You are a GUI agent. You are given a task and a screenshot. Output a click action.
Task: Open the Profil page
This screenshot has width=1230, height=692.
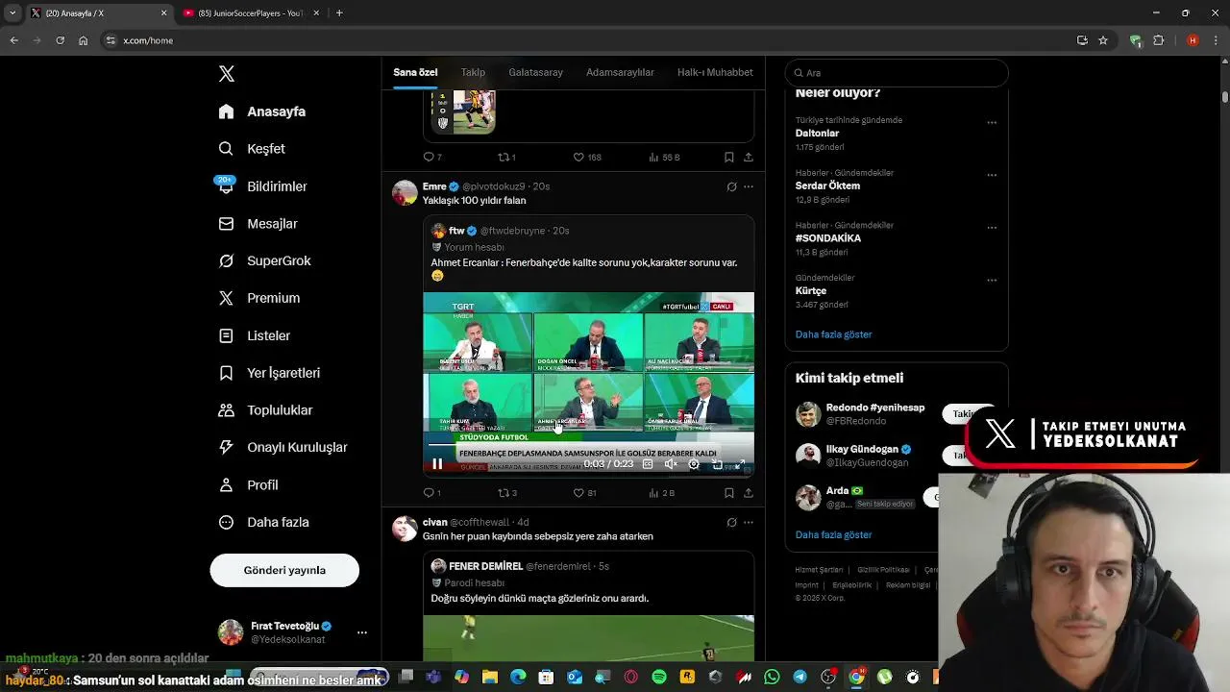pyautogui.click(x=248, y=485)
